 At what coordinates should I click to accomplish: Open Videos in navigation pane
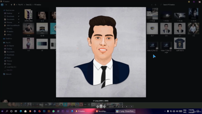(9, 64)
